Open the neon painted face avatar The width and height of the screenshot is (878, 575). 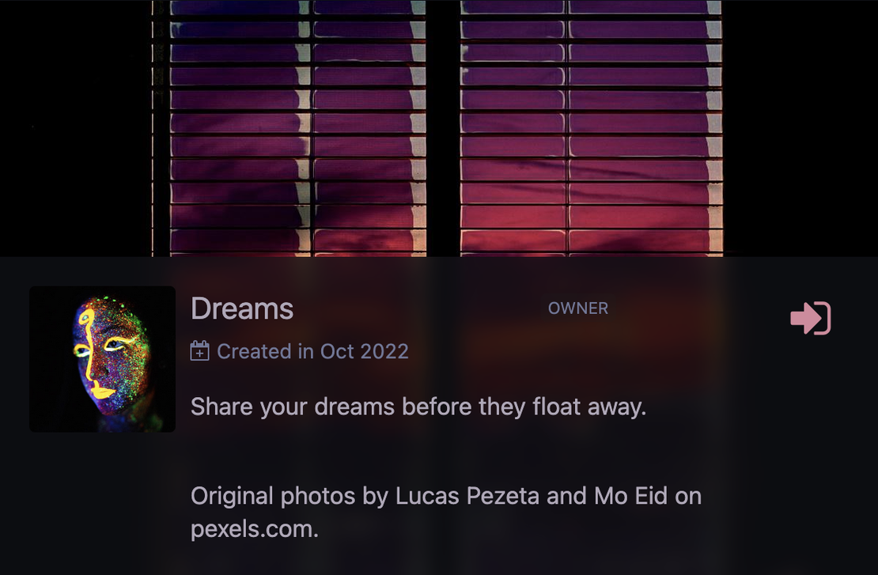click(x=102, y=358)
